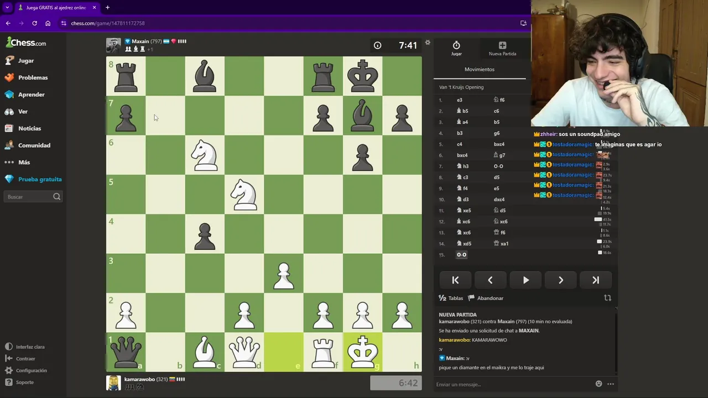The image size is (708, 398).
Task: Click the Van 't Kruijs Opening label
Action: 461,87
